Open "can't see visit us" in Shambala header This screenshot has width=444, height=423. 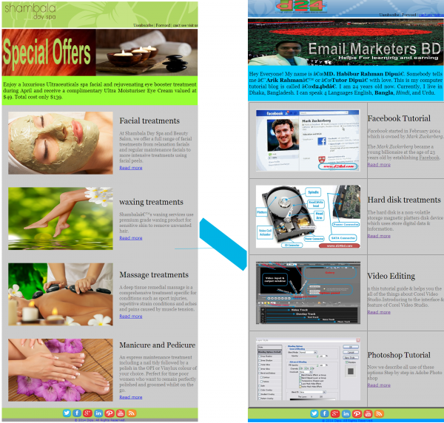tap(186, 25)
